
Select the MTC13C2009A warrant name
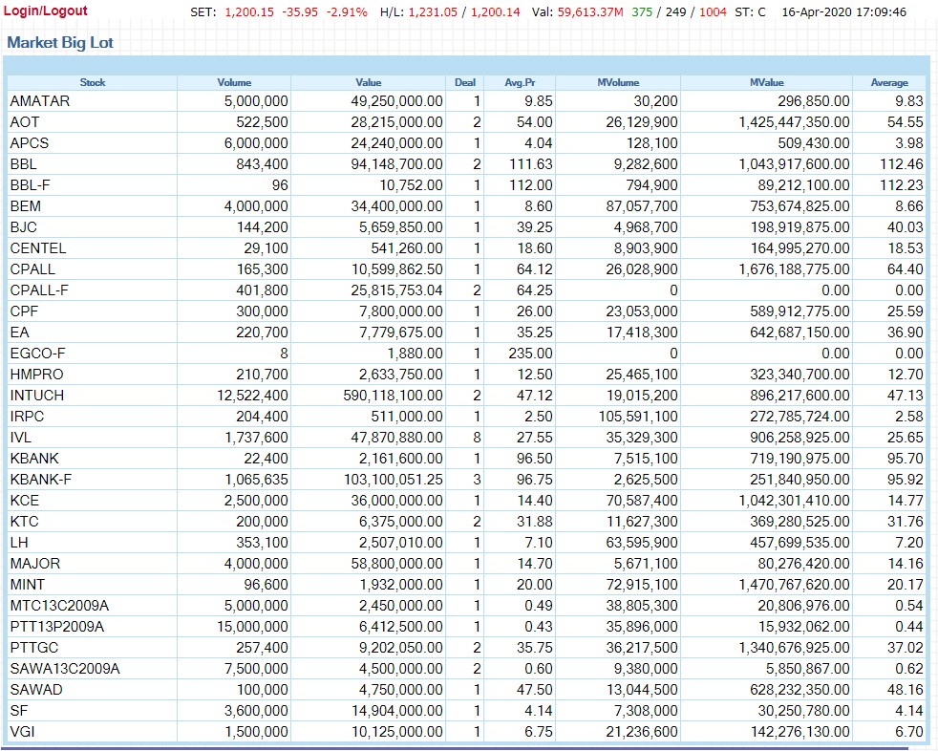[59, 606]
